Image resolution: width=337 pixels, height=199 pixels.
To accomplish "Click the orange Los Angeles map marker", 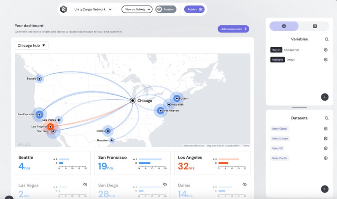I will coord(50,127).
